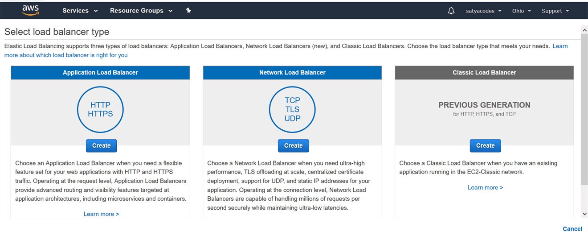Expand the Resource Groups dropdown

[x=141, y=11]
